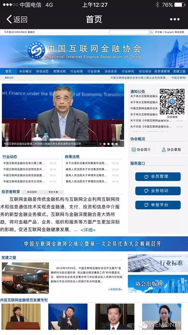
Task: Switch to English version
Action: point(169,32)
